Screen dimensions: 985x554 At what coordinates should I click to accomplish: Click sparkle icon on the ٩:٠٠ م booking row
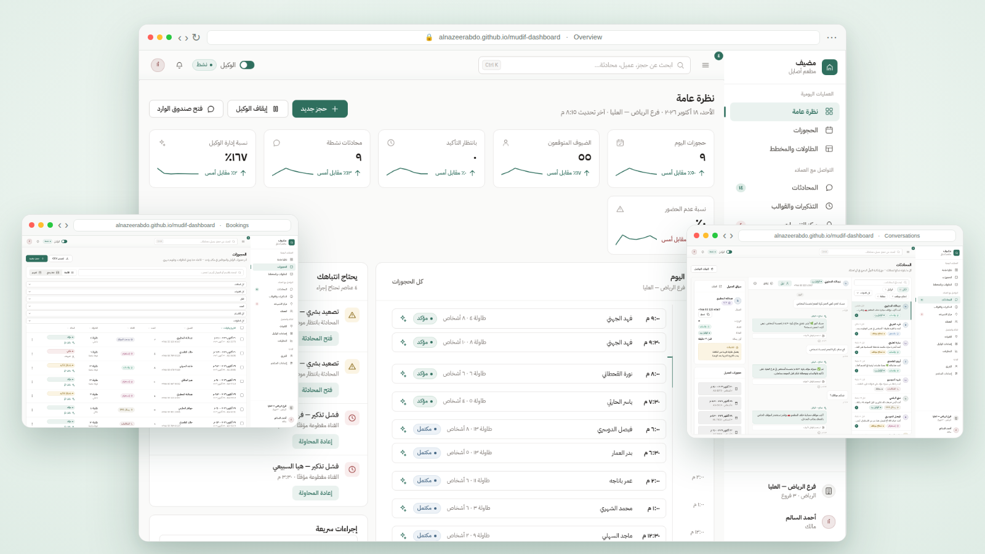point(403,318)
